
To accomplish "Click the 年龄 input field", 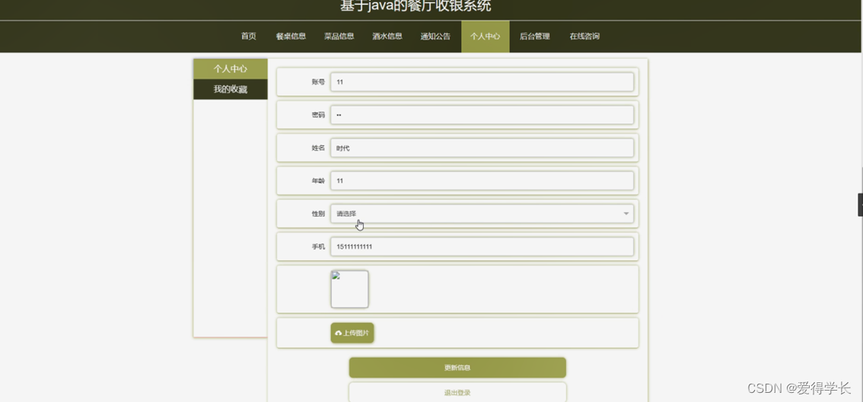I will (x=482, y=180).
